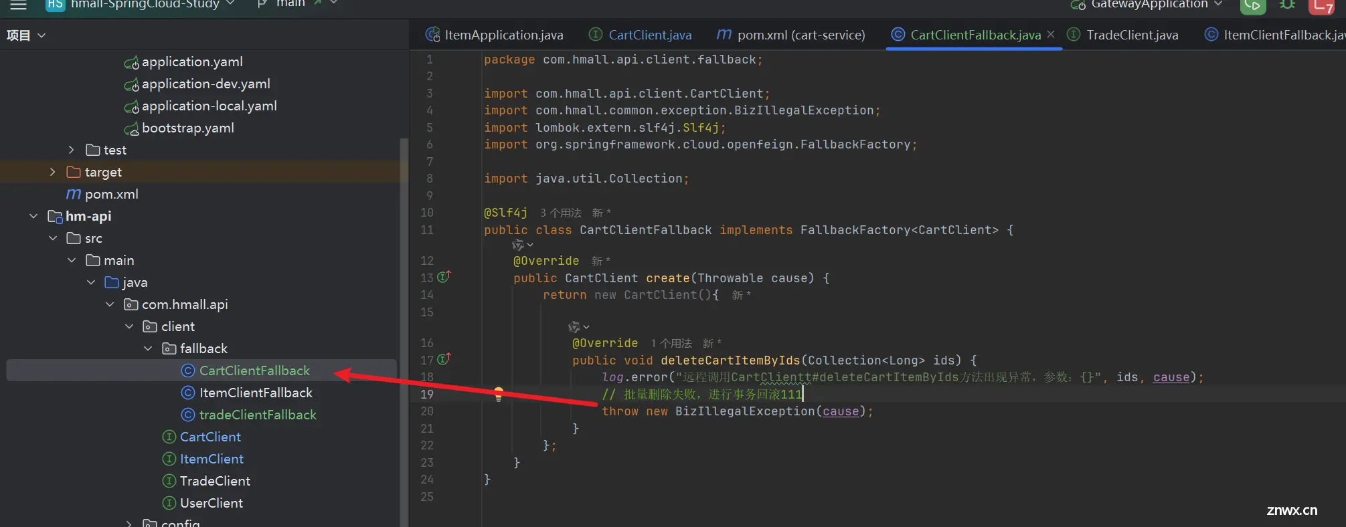Image resolution: width=1346 pixels, height=527 pixels.
Task: Click BizIllegalException in throw statement
Action: coord(744,411)
